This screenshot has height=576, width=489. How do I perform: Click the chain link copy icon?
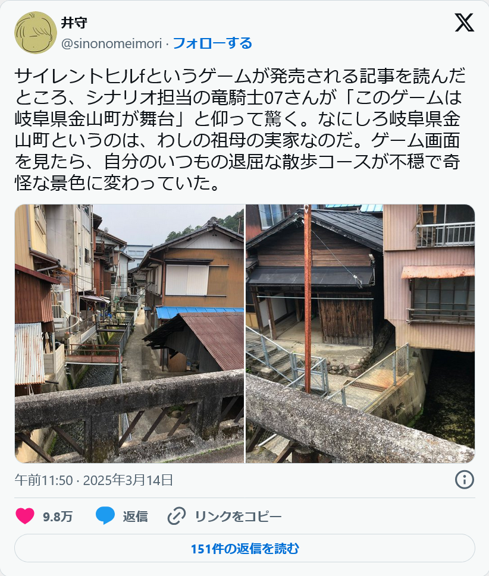point(177,516)
